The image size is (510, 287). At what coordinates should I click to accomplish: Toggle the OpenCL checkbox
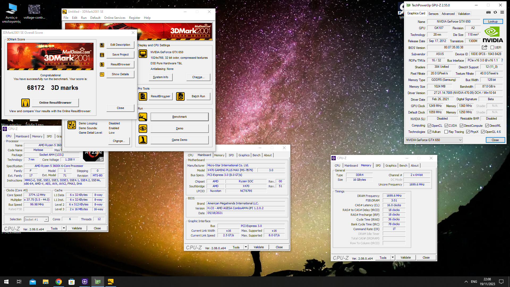pyautogui.click(x=429, y=126)
